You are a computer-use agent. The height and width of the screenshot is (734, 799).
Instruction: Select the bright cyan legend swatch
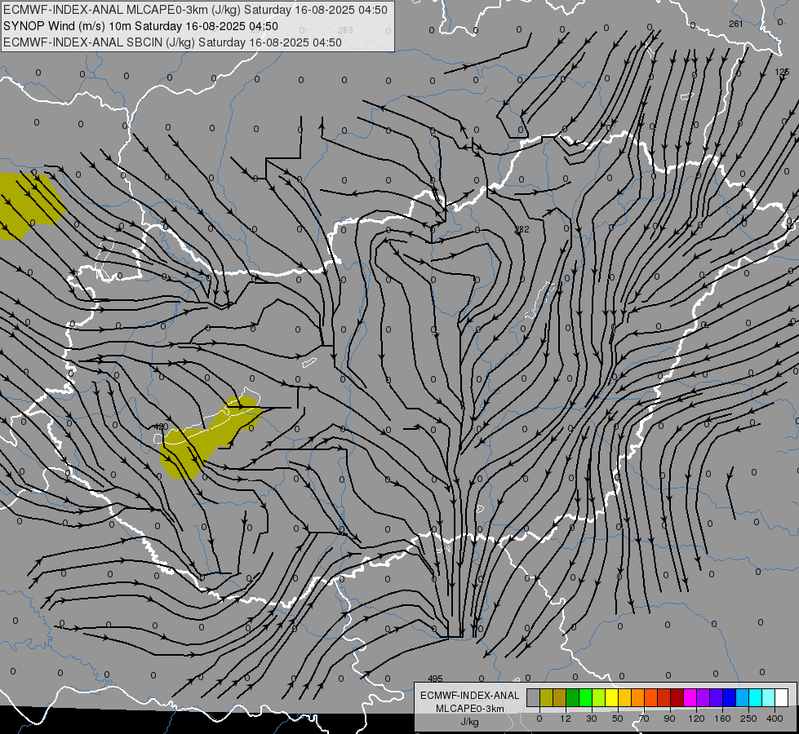755,697
